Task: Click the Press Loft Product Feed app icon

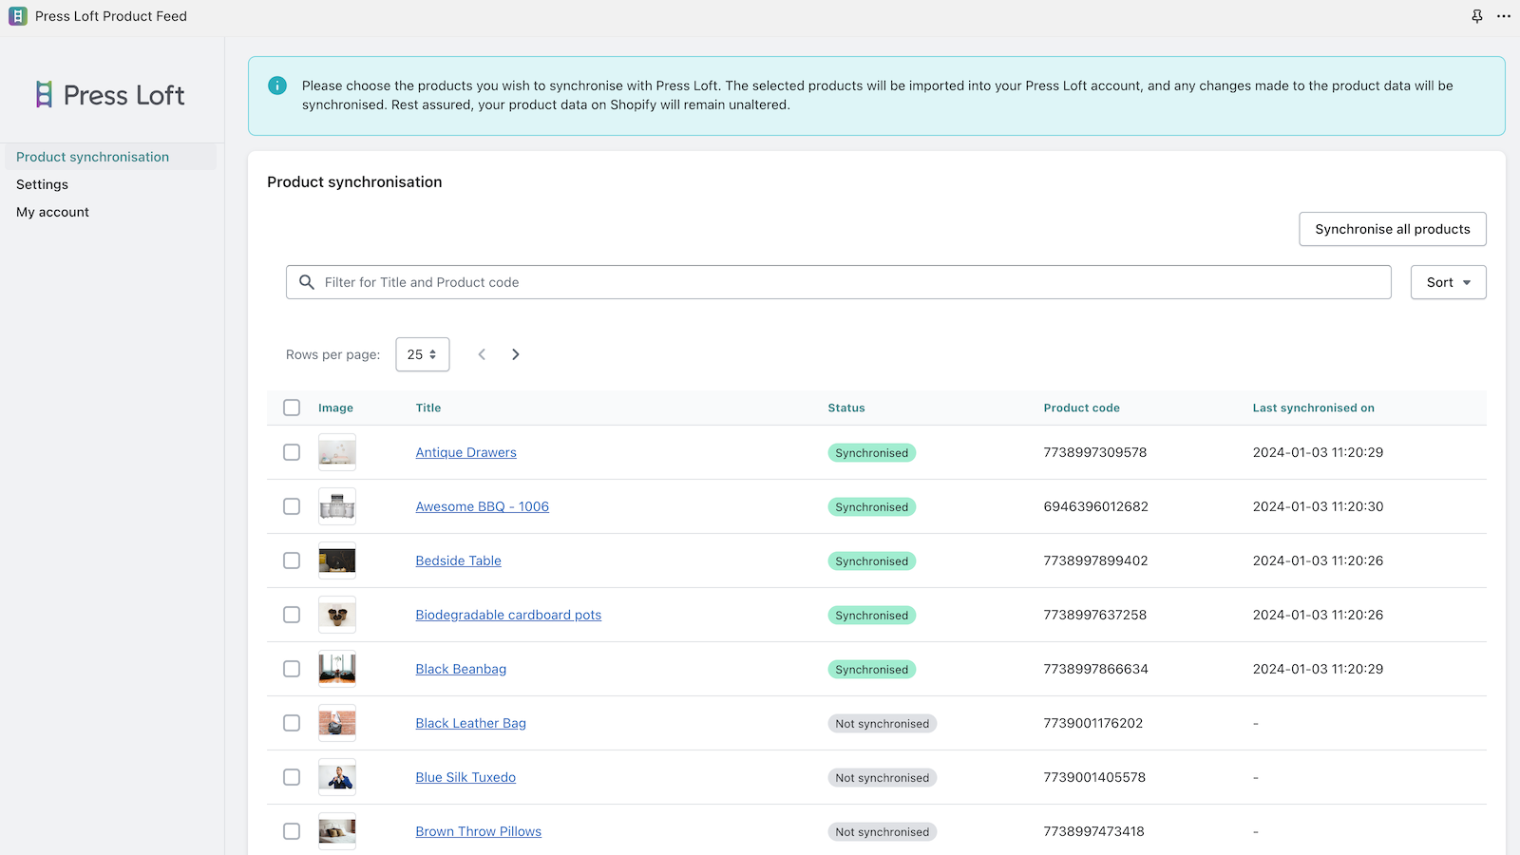Action: pyautogui.click(x=18, y=16)
